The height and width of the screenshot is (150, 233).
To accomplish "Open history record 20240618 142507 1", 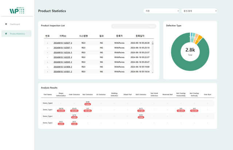I will click(63, 48).
